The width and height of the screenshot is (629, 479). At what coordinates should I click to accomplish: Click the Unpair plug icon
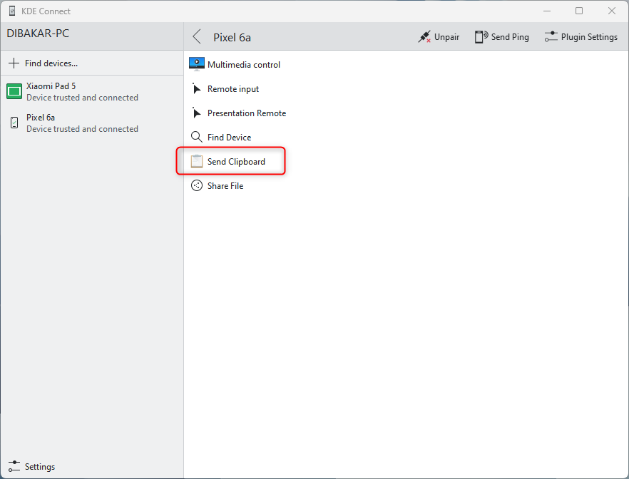tap(424, 37)
